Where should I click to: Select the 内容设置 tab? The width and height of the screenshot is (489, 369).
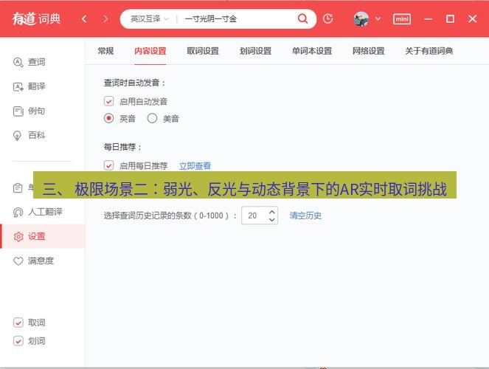150,51
